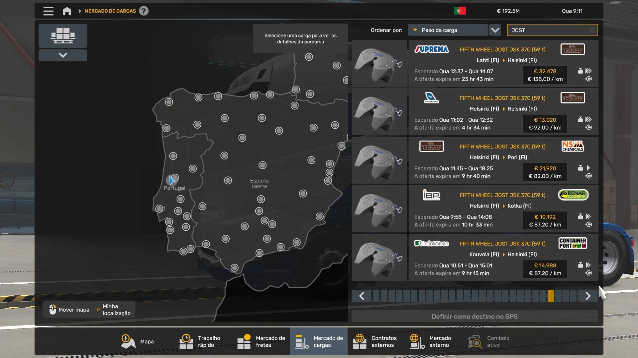Image resolution: width=638 pixels, height=358 pixels.
Task: Open the Contratos externos tab
Action: pos(375,341)
